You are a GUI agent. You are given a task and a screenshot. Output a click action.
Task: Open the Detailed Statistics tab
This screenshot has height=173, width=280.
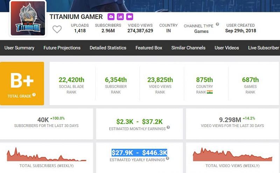coord(108,48)
